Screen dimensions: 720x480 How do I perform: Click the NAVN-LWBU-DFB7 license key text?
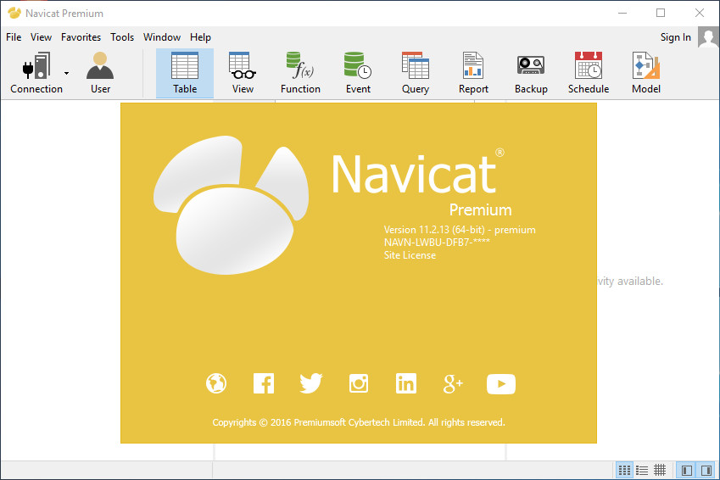(437, 242)
